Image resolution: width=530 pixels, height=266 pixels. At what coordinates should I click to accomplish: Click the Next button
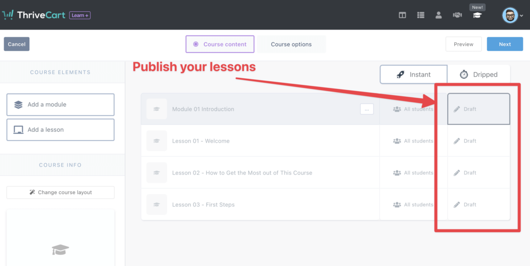505,44
